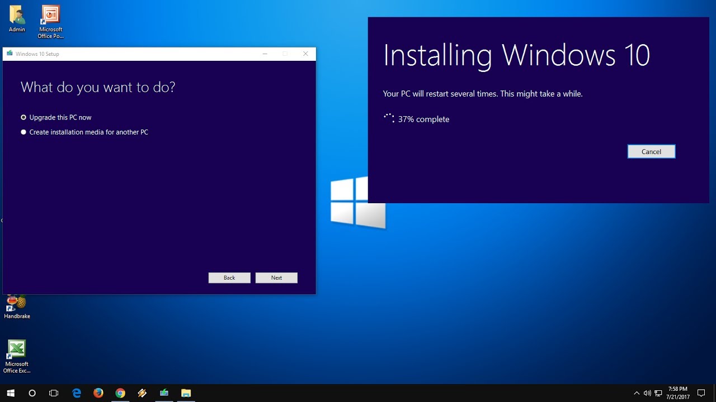Open Cortana search circle on the taskbar
716x402 pixels.
coord(32,393)
